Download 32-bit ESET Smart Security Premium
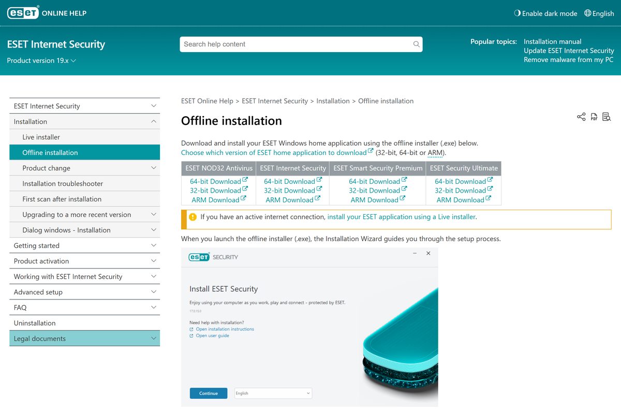Screen dimensions: 621x409 click(378, 191)
